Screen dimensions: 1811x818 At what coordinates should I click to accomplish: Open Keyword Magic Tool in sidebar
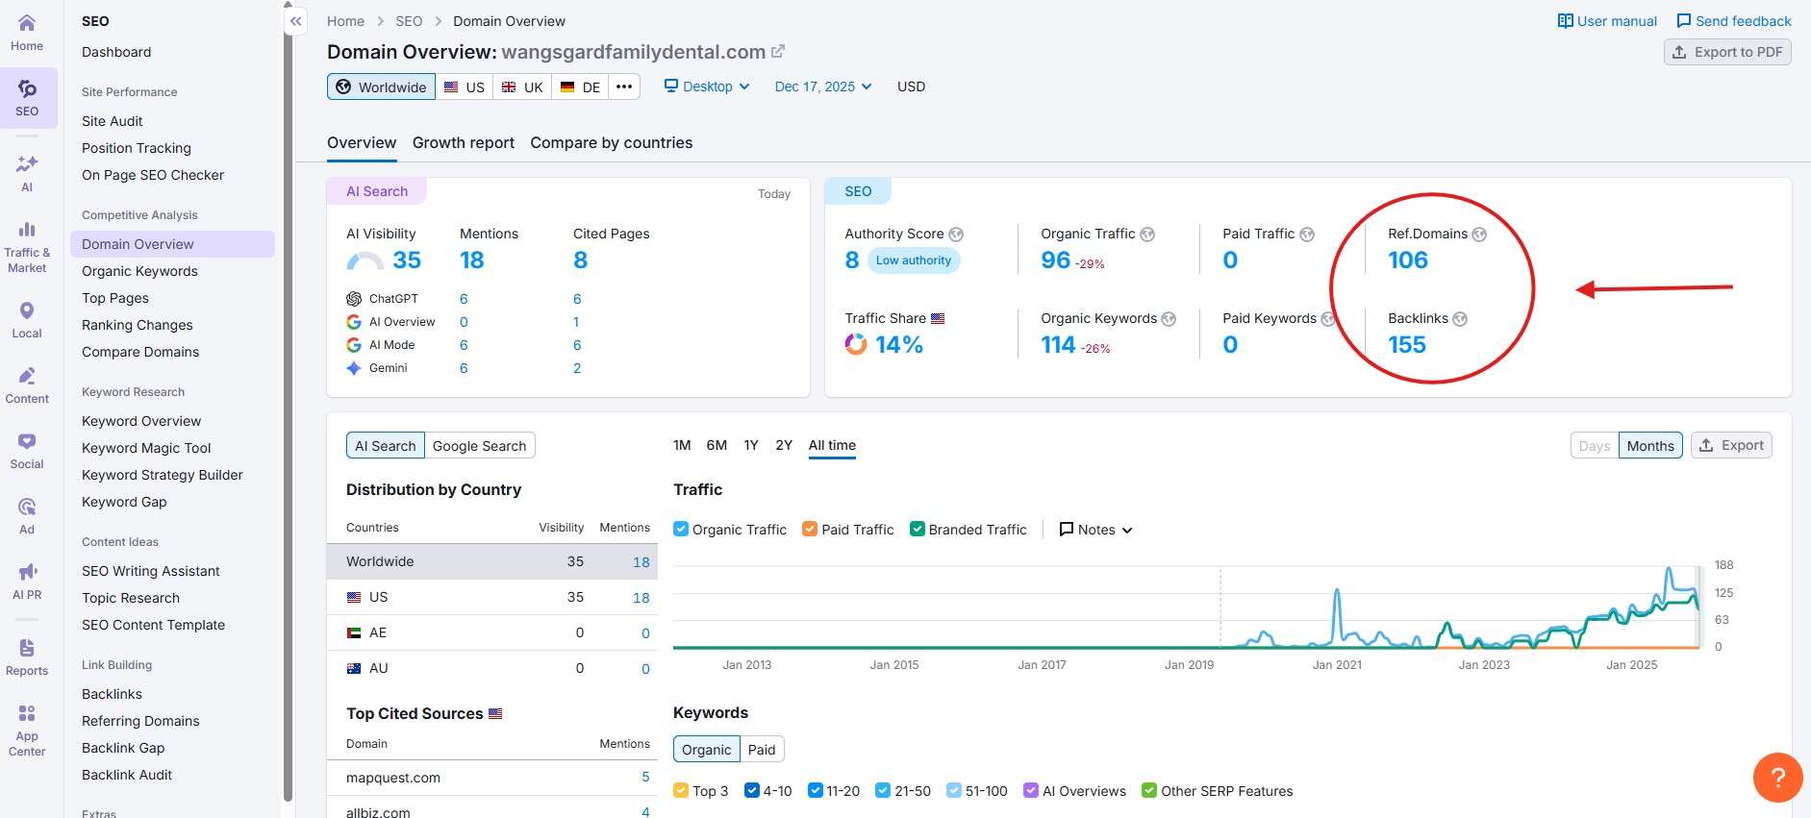coord(146,448)
